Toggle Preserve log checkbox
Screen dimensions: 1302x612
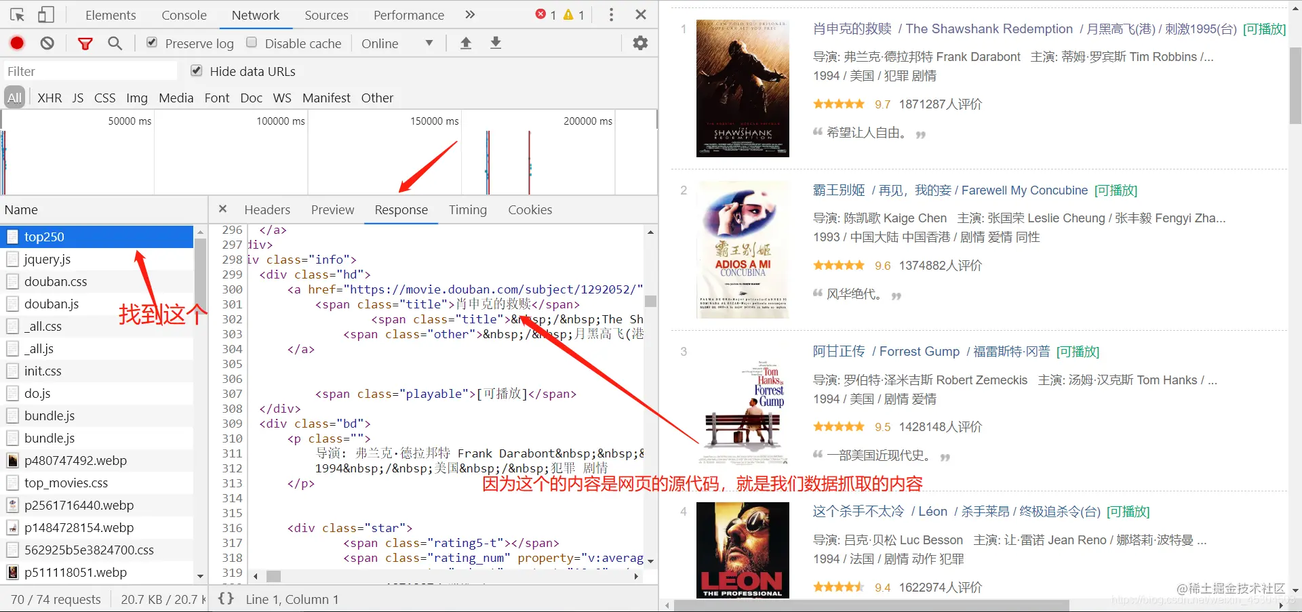point(152,43)
